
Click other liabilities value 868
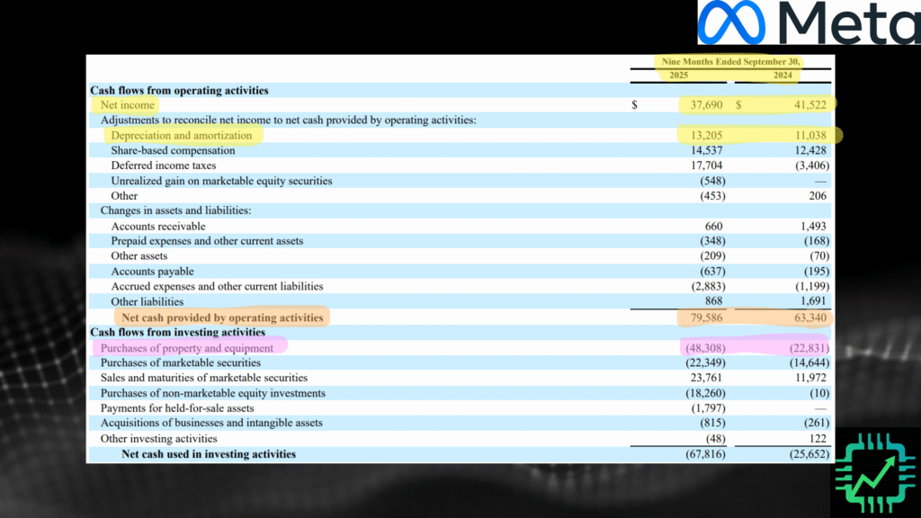pos(713,300)
